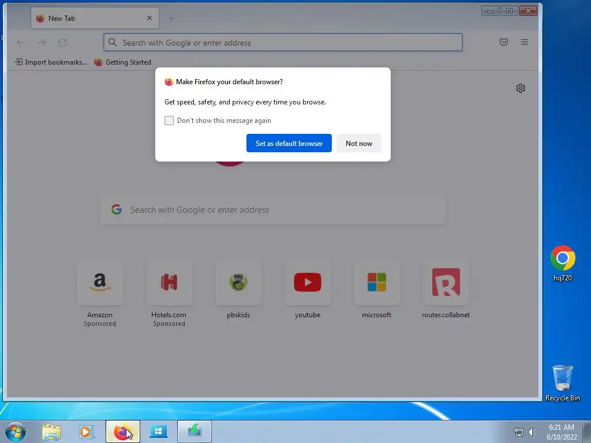Select the Recycle Bin desktop icon
Screen dimensions: 591x443
tap(562, 383)
